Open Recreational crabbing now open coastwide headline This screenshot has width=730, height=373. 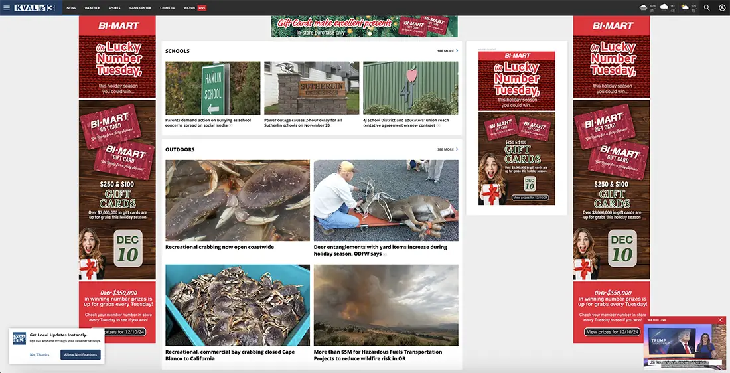[x=220, y=247]
